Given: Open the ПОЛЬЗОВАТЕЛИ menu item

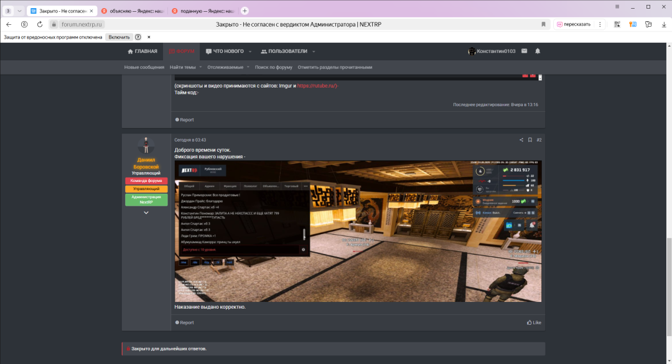Looking at the screenshot, I should [284, 52].
